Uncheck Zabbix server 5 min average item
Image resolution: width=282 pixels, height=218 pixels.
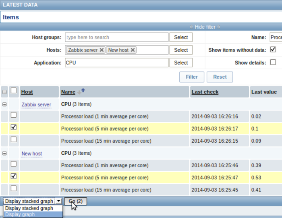tap(14, 127)
